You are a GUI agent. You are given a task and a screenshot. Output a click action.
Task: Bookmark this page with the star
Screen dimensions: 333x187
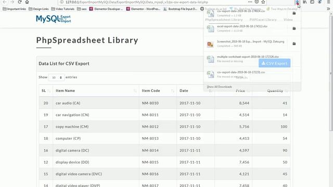[263, 2]
